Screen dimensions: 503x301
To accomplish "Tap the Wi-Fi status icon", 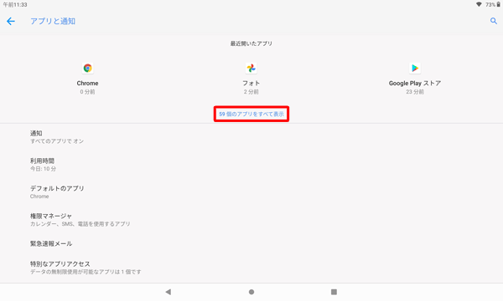I will pos(479,4).
